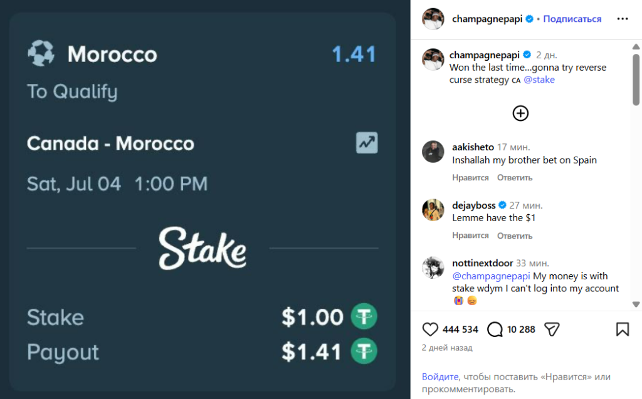Click the soccer ball icon beside Morocco
Image resolution: width=642 pixels, height=399 pixels.
tap(41, 53)
